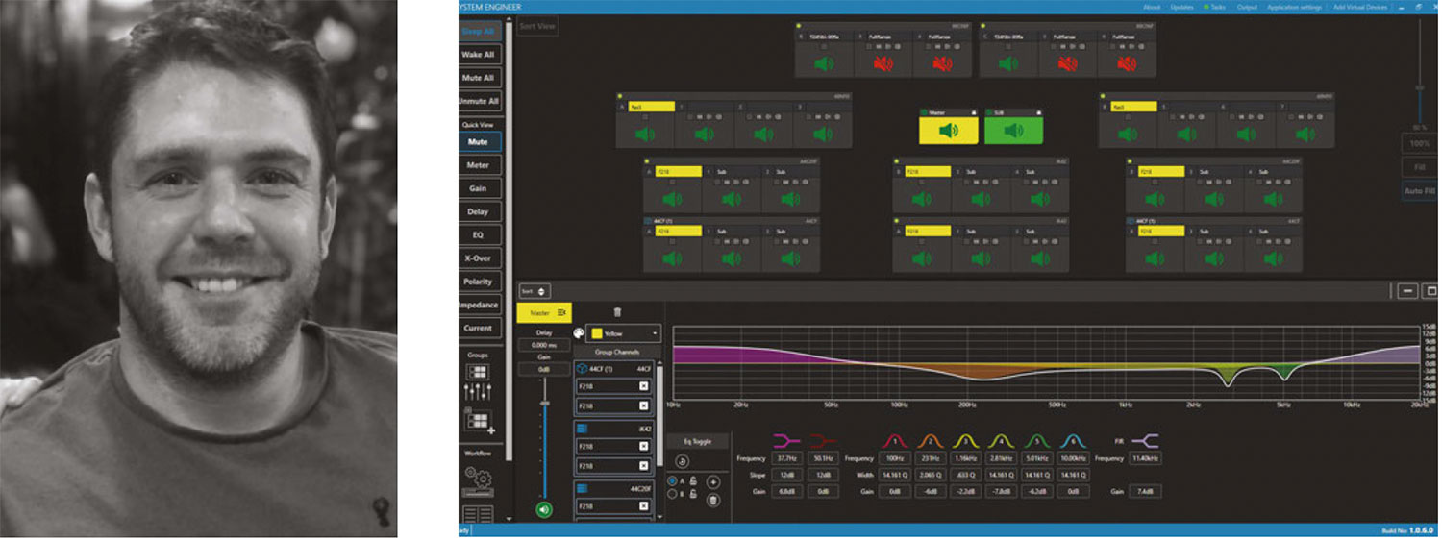Select EQ preset B radio button
The image size is (1442, 540).
(671, 495)
